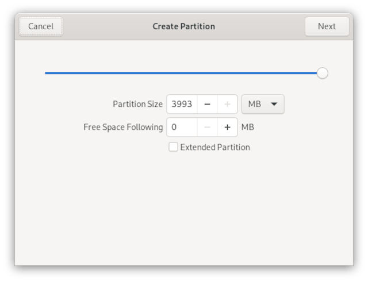Image resolution: width=368 pixels, height=282 pixels.
Task: Increase Partition Size with plus button
Action: (x=227, y=105)
